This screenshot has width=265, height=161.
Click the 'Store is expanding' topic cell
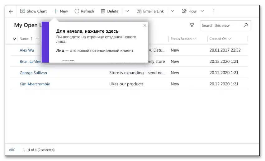[137, 73]
